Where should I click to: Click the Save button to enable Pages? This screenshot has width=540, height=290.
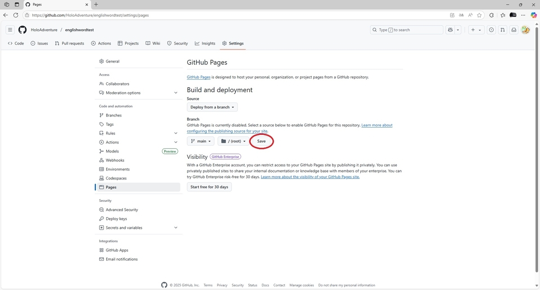tap(261, 141)
